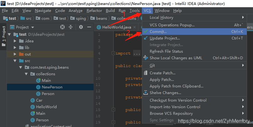Click the sping breadcrumb

tap(78, 19)
